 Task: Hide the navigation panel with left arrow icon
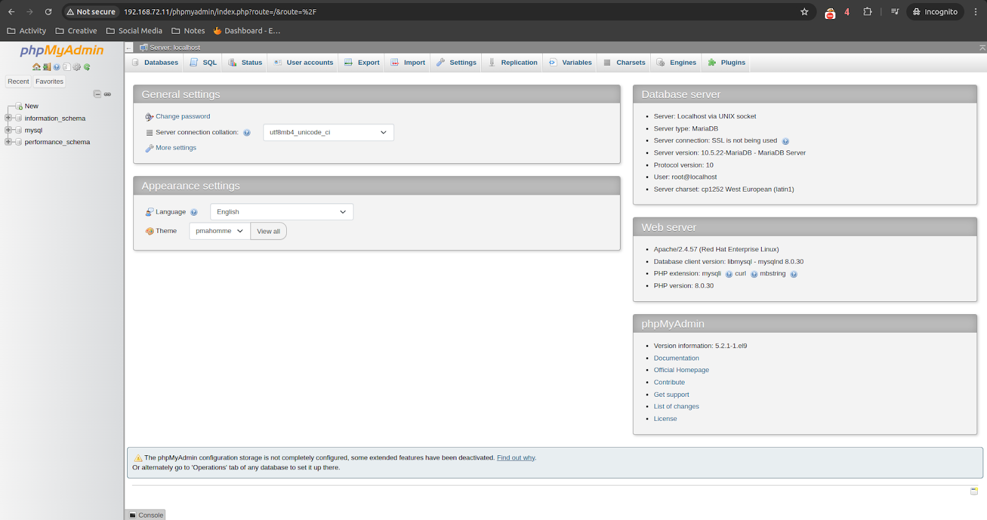click(129, 47)
